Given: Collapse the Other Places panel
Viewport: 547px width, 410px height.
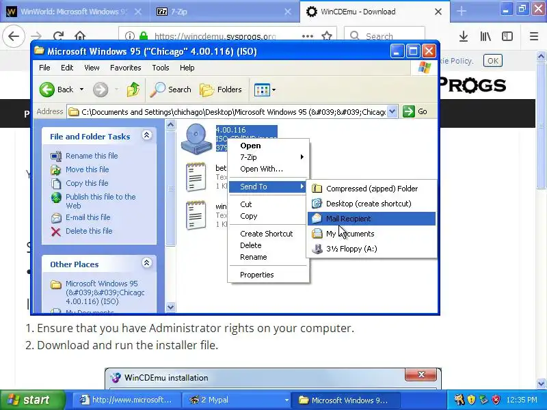Looking at the screenshot, I should tap(147, 263).
